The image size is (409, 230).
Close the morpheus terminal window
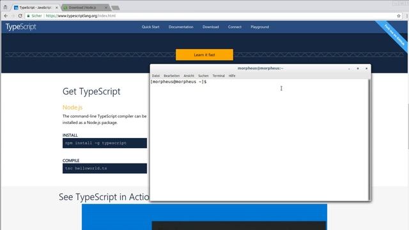(366, 68)
